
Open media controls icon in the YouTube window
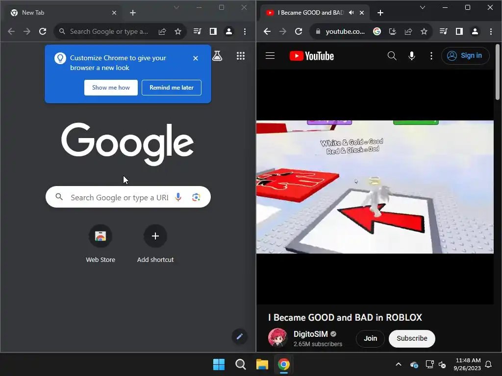coord(443,31)
